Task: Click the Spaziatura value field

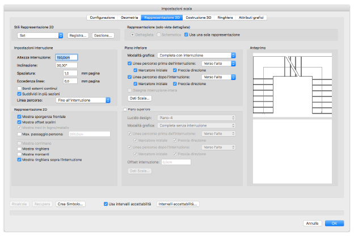Action: [x=70, y=73]
